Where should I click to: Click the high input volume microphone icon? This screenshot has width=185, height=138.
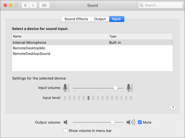(129, 88)
